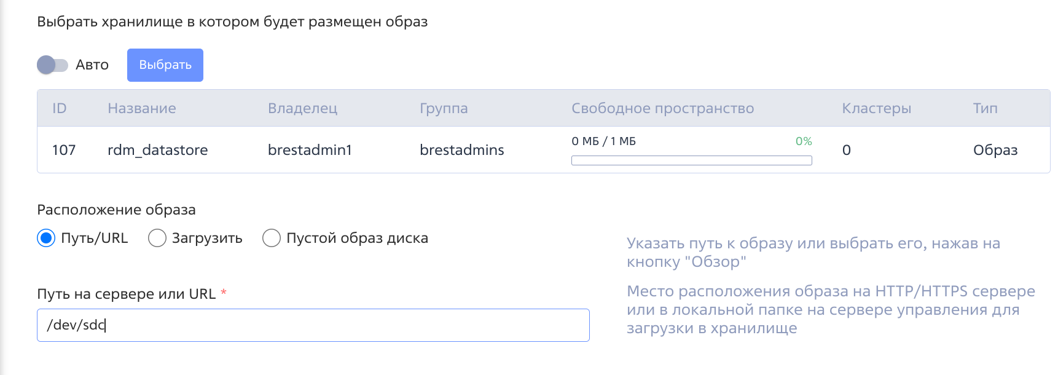The image size is (1058, 375).
Task: Select the brestadmin1 owner cell
Action: [309, 149]
